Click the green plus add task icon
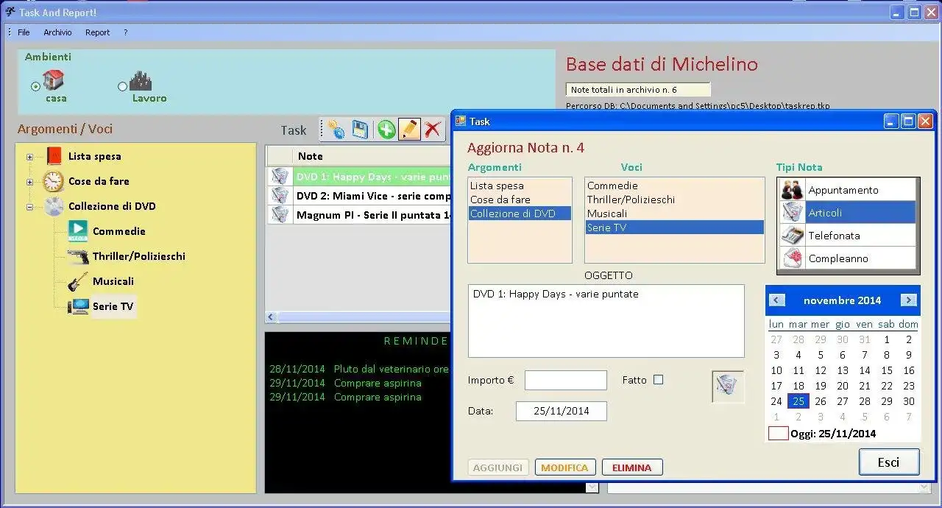The width and height of the screenshot is (942, 508). coord(386,130)
